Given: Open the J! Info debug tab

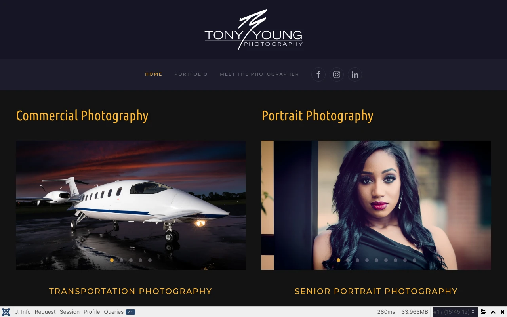Looking at the screenshot, I should (23, 312).
